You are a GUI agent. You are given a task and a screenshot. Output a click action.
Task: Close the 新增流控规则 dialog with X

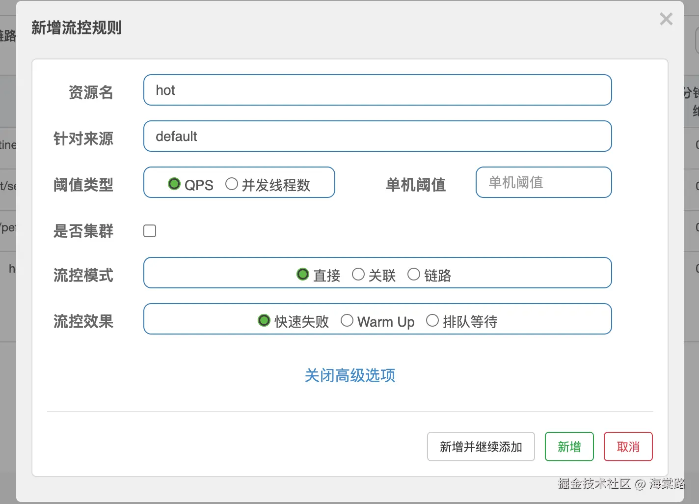[x=666, y=19]
